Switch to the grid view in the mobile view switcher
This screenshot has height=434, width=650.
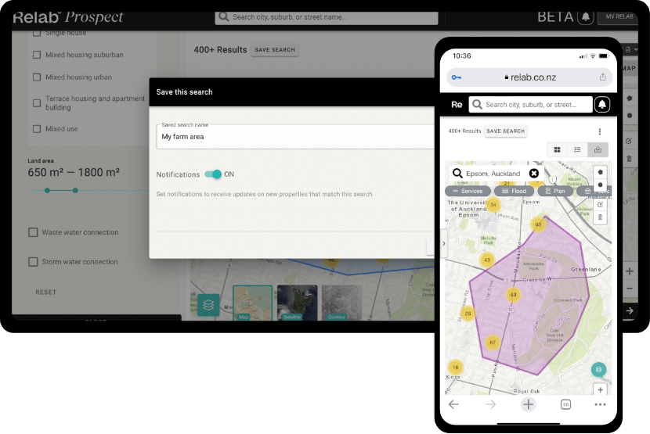click(x=558, y=149)
